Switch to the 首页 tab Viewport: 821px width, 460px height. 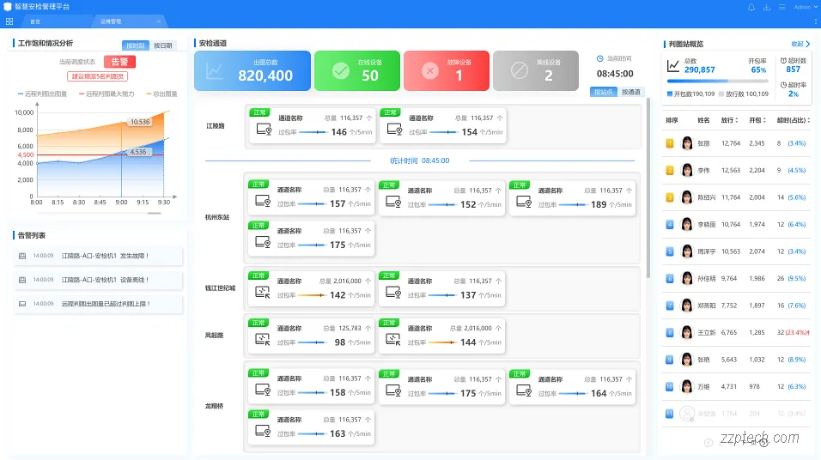click(35, 21)
